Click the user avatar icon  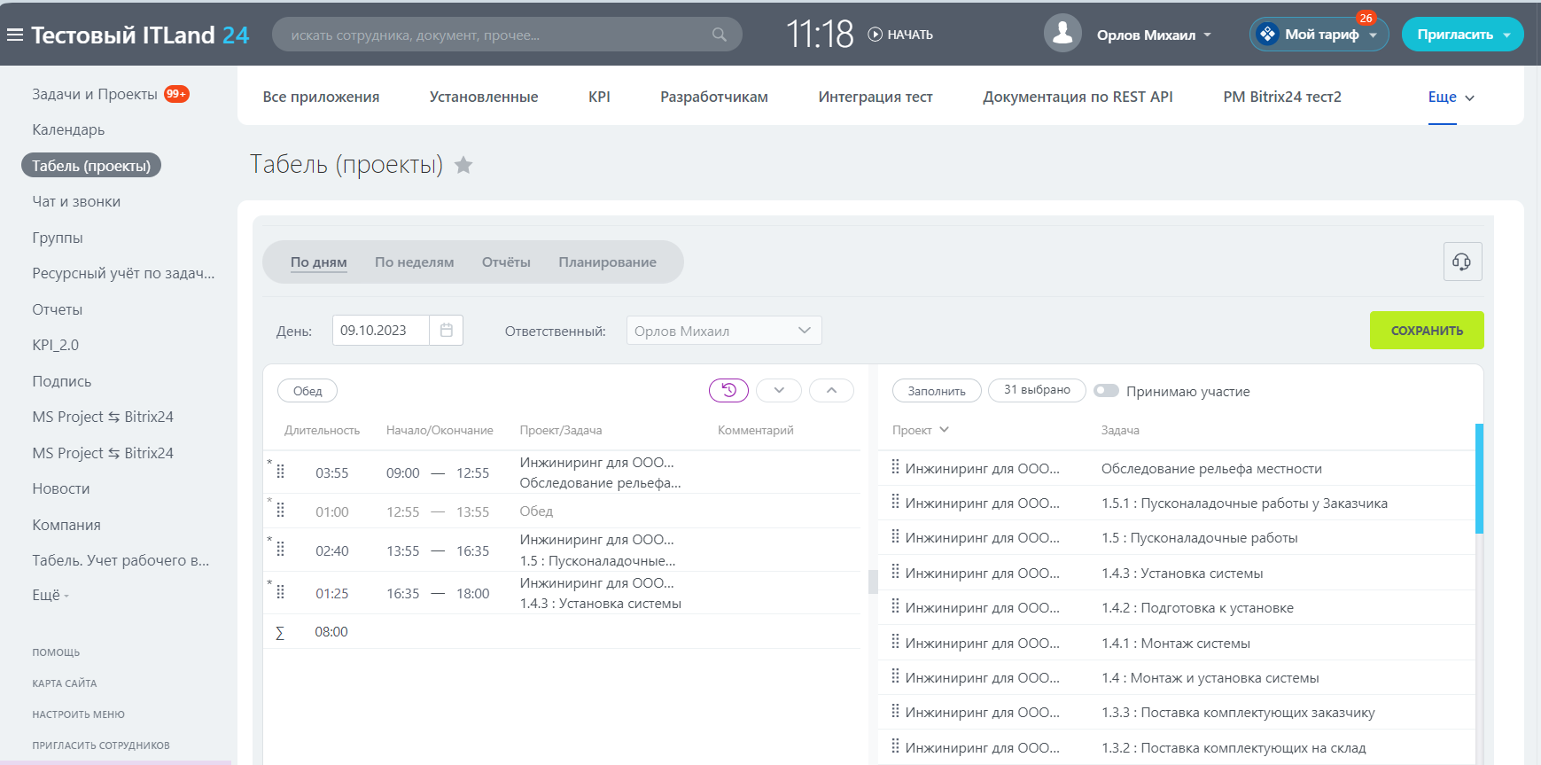coord(1062,34)
